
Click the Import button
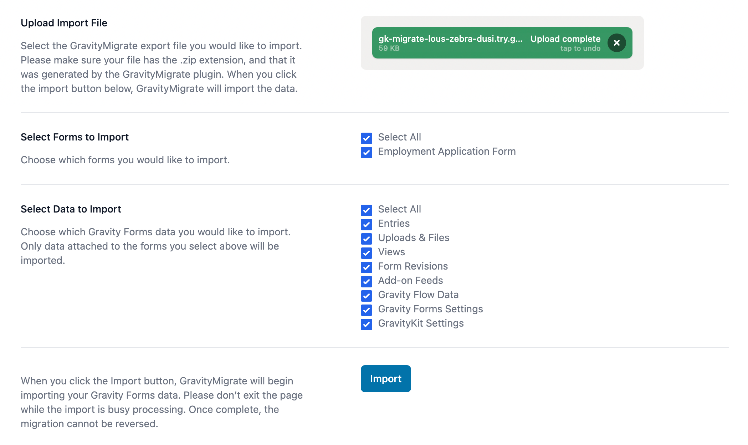coord(385,379)
